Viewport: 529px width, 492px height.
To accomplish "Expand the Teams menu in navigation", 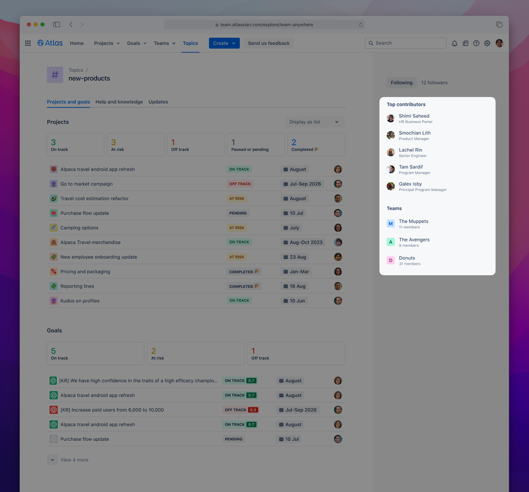I will (165, 43).
